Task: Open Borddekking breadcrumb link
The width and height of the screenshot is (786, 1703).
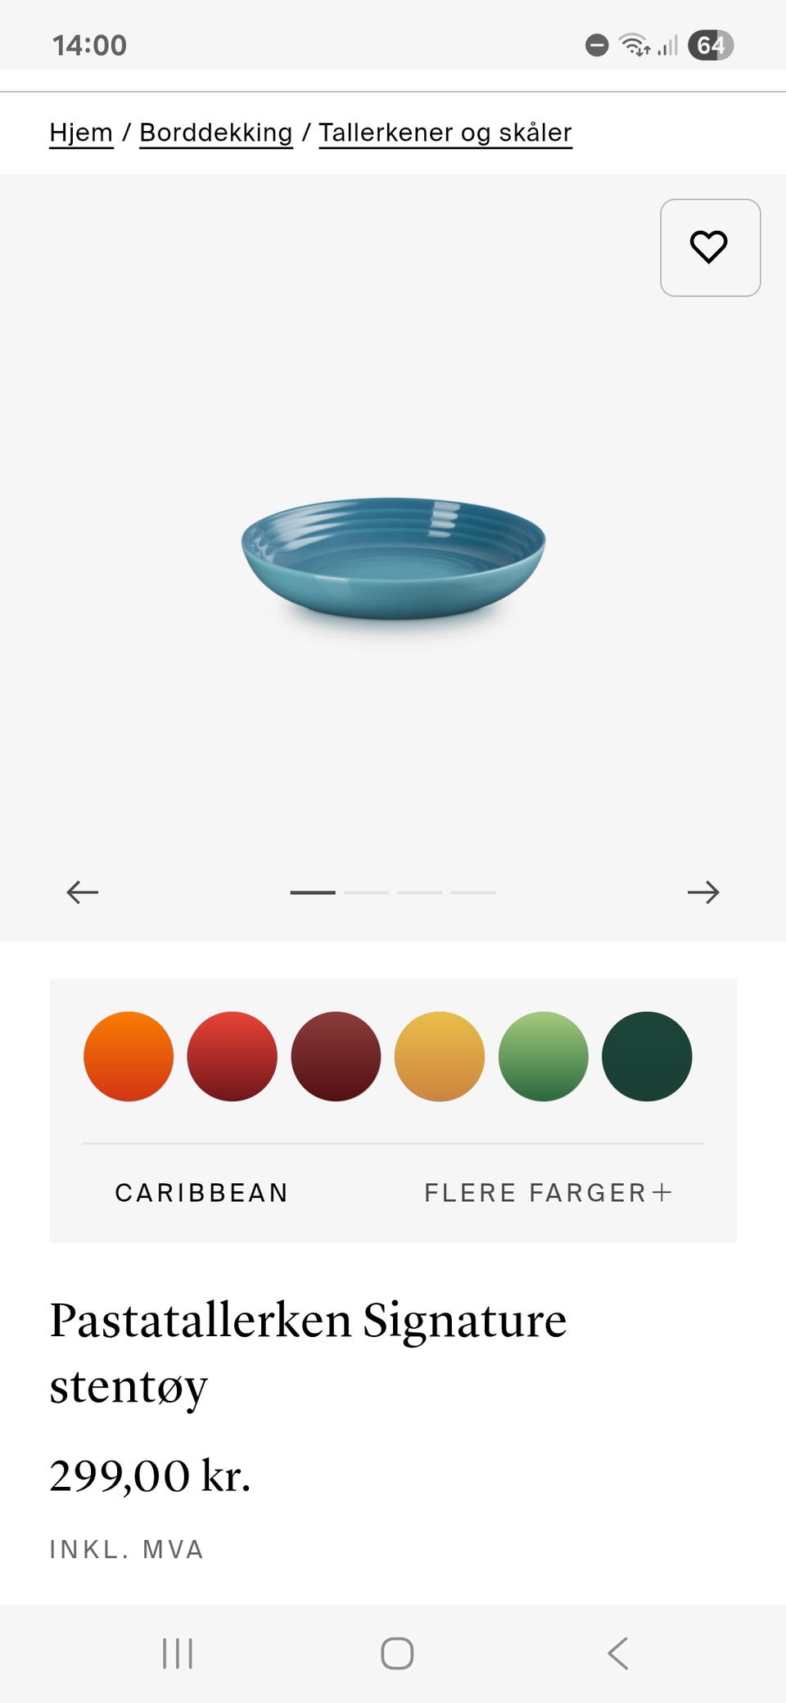Action: [x=216, y=133]
